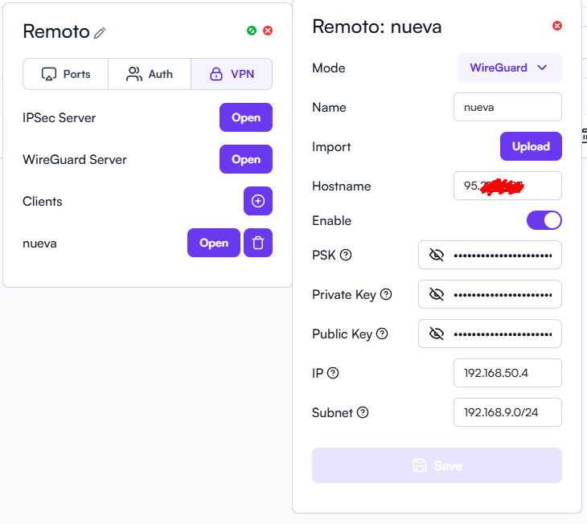The width and height of the screenshot is (587, 524).
Task: Add a new client with plus icon
Action: click(x=258, y=201)
